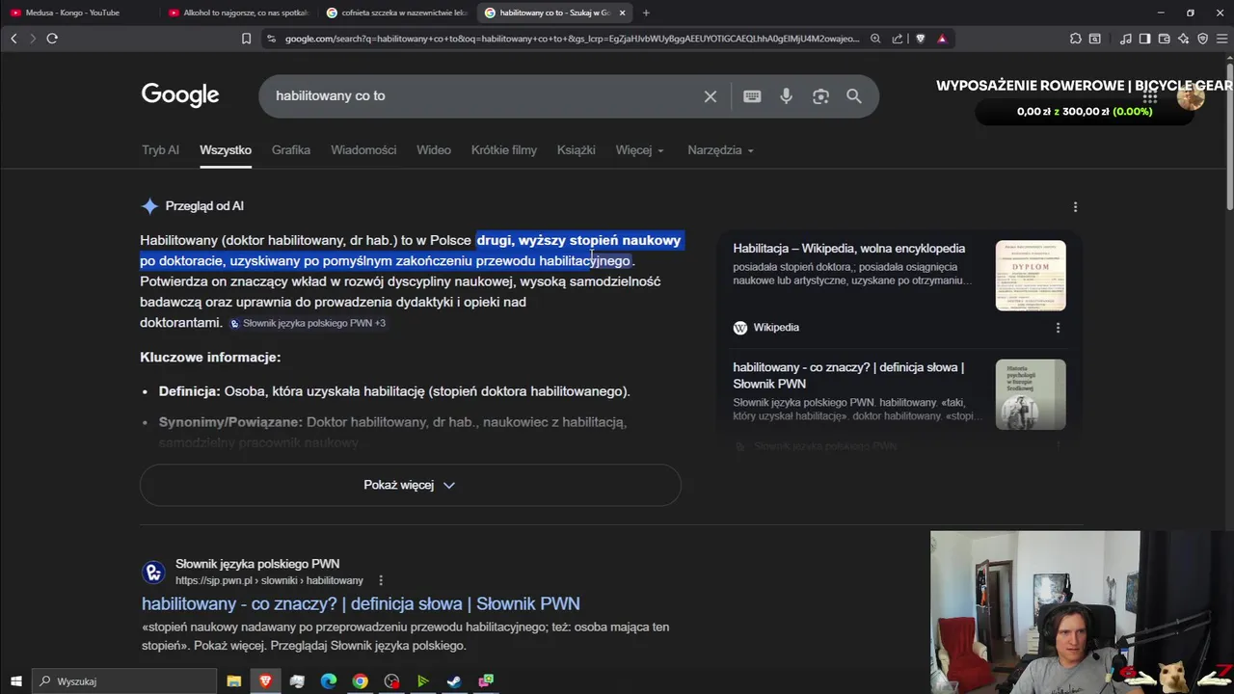Share this page via share icon
The image size is (1234, 694).
point(898,39)
